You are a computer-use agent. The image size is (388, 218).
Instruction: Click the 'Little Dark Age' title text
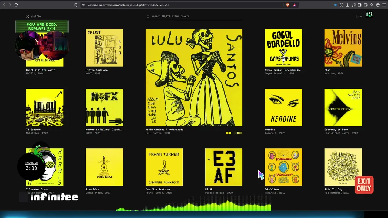[x=97, y=70]
